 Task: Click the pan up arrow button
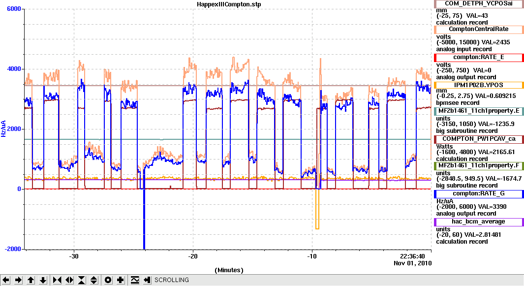(x=31, y=280)
